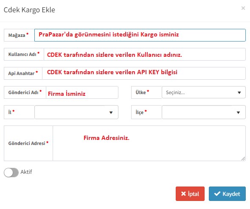Image resolution: width=250 pixels, height=209 pixels.
Task: Expand the İl province dropdown
Action: point(76,112)
